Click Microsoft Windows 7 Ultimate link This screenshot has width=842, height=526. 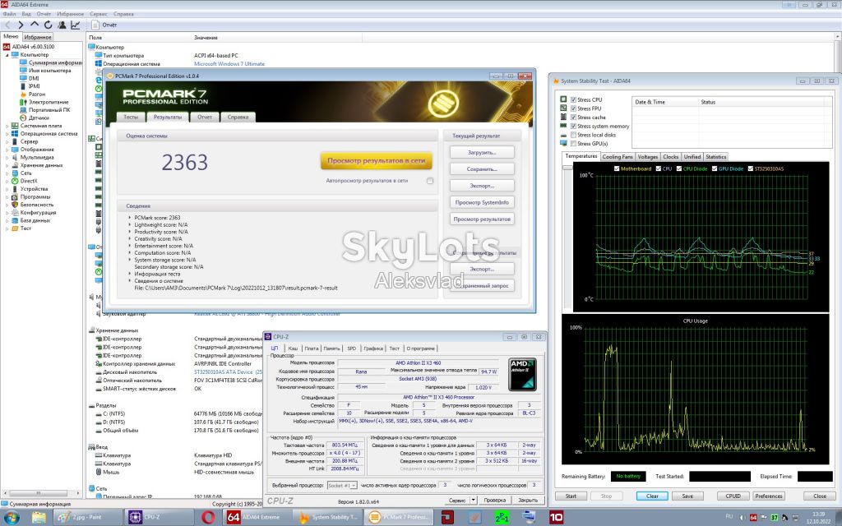pos(229,64)
